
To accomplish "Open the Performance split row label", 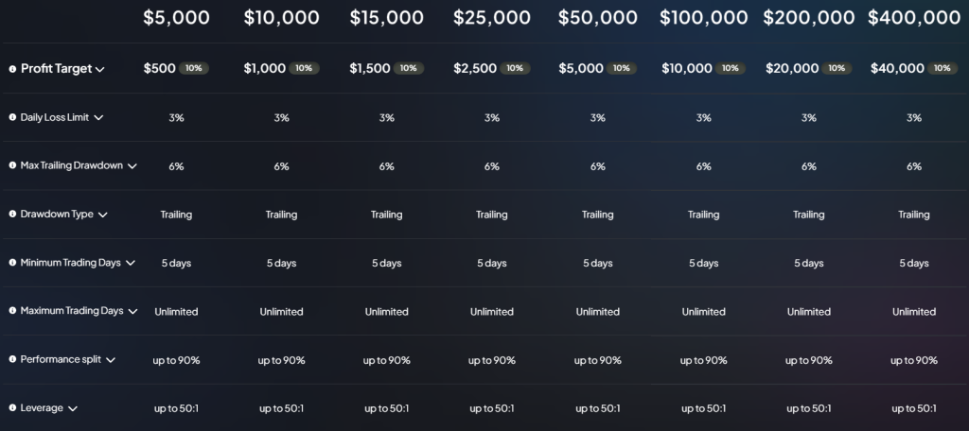I will point(62,360).
